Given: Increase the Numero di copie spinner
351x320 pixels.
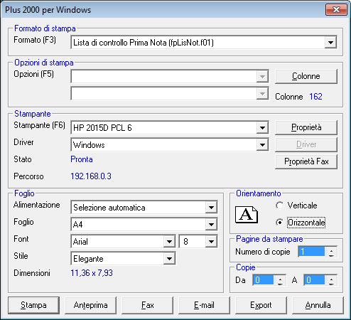Looking at the screenshot, I should [331, 250].
